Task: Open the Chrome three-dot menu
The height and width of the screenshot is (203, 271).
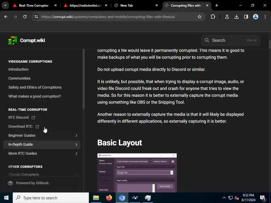Action: [x=265, y=17]
